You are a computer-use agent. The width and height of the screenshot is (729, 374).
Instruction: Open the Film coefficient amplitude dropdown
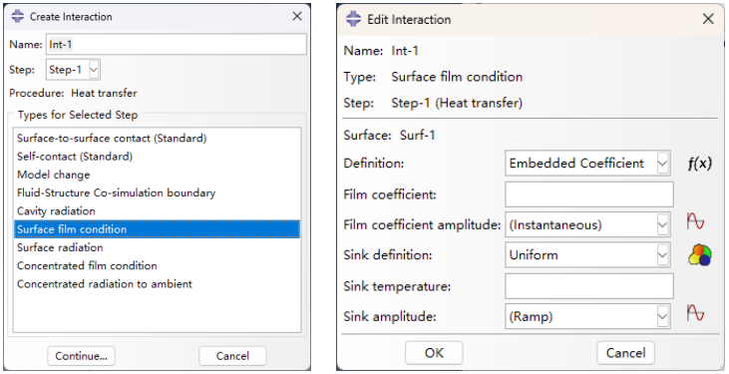[587, 225]
